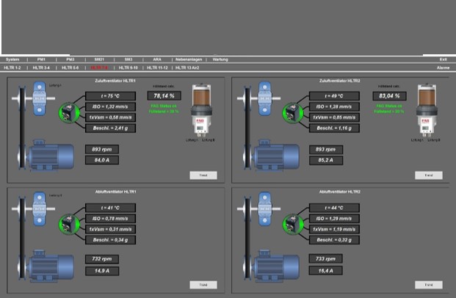Open Trend for Abluftventilator HLTR2
This screenshot has height=298, width=456.
tap(423, 285)
